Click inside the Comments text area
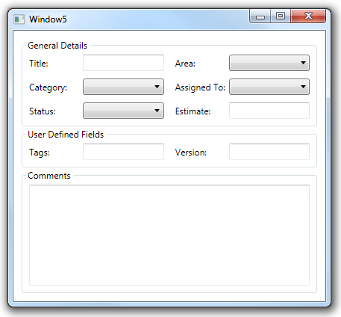 169,235
